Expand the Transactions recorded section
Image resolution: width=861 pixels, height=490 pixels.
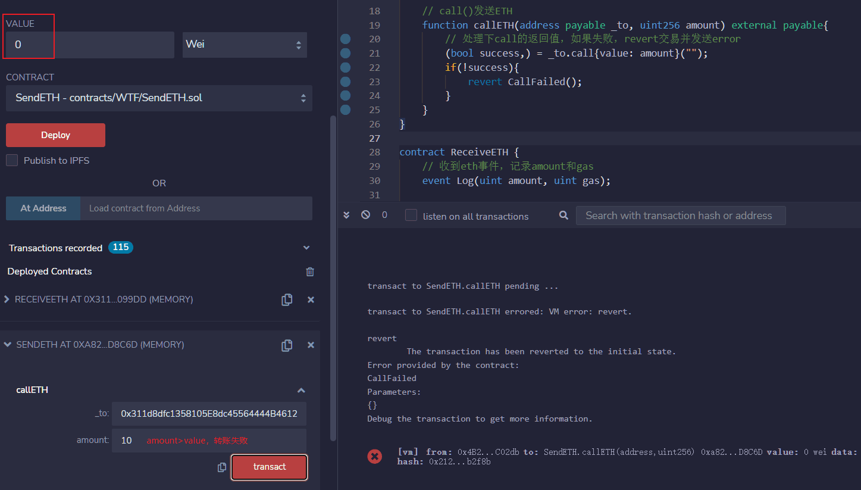click(x=306, y=248)
